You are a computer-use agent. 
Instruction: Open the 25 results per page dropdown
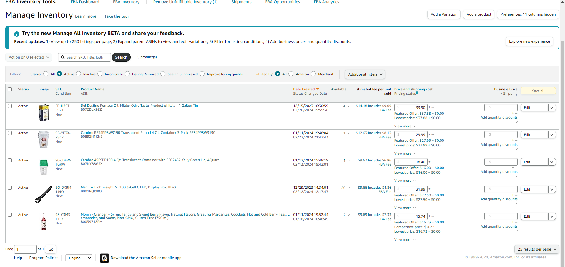537,249
